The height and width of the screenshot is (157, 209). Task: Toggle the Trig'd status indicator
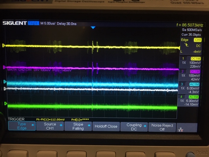[33, 23]
